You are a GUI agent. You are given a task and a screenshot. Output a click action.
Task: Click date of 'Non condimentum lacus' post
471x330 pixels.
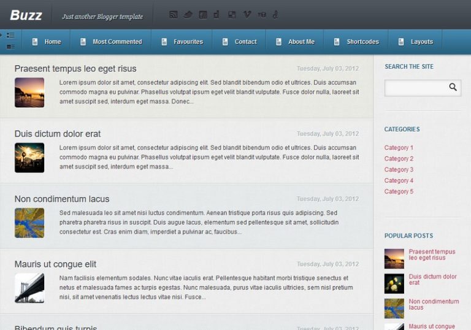[327, 199]
